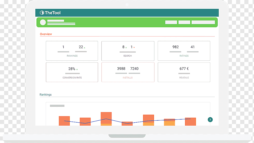Click the middle white button in green bar
This screenshot has width=254, height=143.
(x=184, y=22)
